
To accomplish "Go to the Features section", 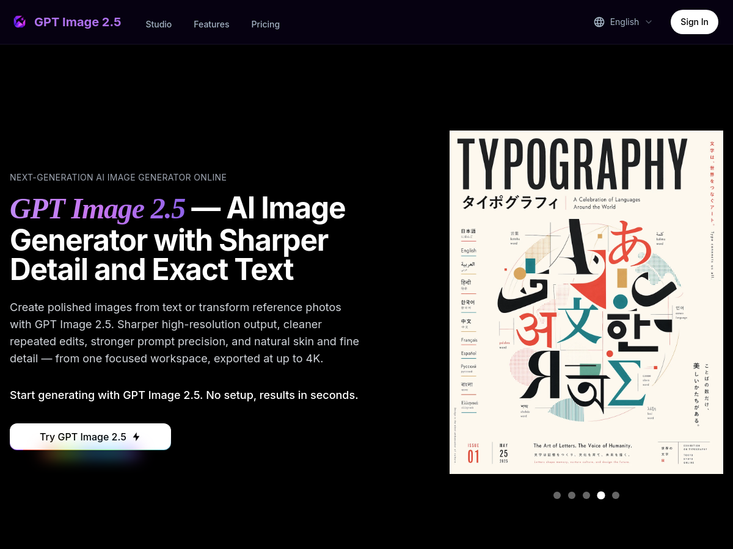I will 211,24.
